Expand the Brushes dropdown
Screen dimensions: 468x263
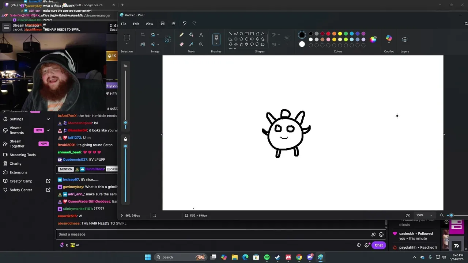216,44
